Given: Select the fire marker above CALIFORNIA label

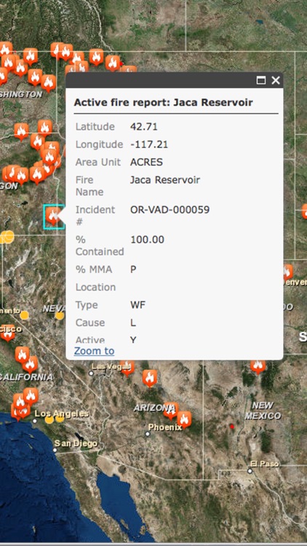Looking at the screenshot, I should (x=31, y=364).
